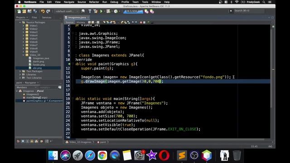Select Imagenes.java in project tree
This screenshot has height=163, width=290.
coord(41,58)
